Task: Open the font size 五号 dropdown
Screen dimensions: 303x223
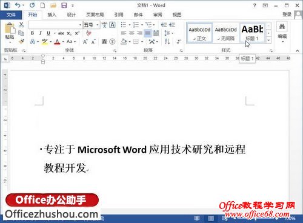Action: click(x=98, y=25)
